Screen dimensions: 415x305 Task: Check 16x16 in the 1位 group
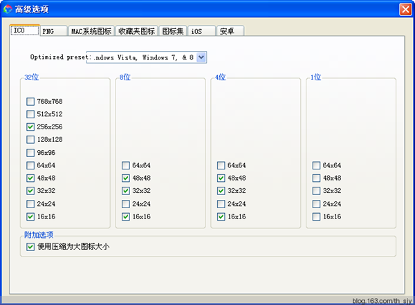pyautogui.click(x=316, y=217)
